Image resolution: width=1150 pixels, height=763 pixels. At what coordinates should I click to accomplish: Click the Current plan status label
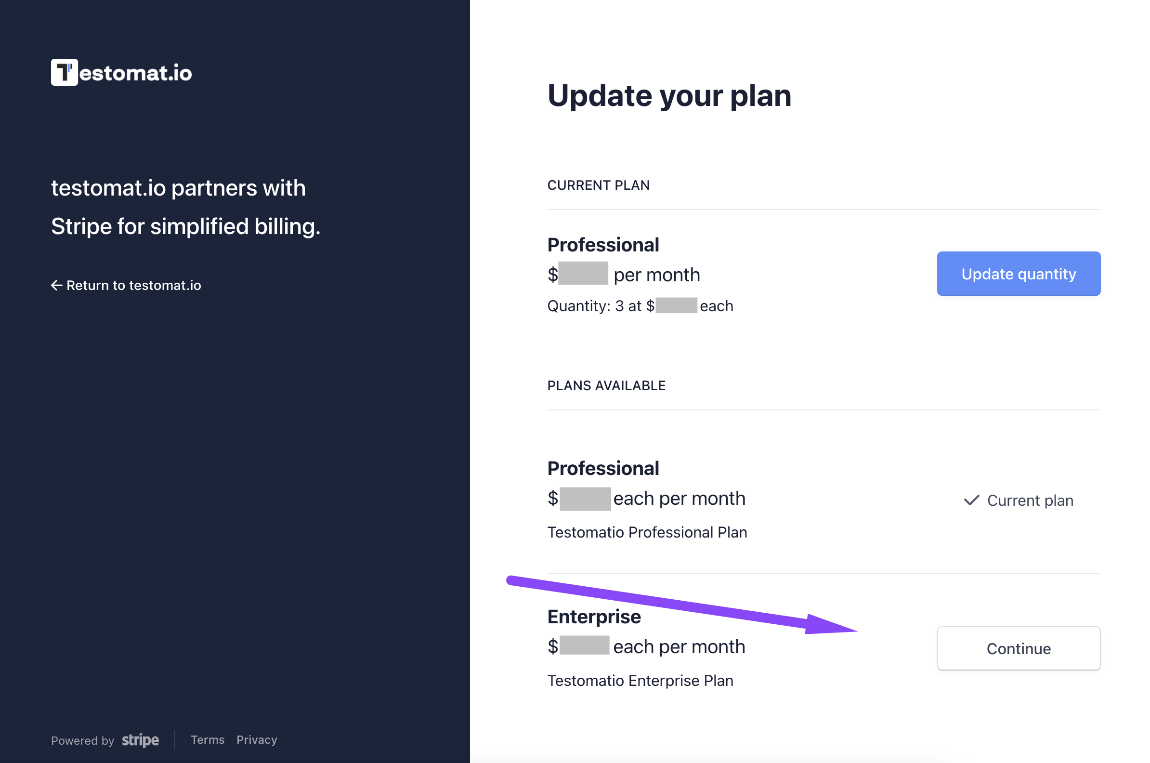[1030, 500]
